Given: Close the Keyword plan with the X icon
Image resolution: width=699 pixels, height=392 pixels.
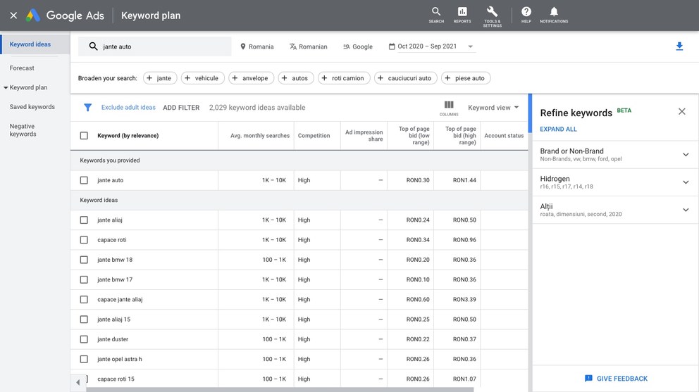Looking at the screenshot, I should [13, 15].
